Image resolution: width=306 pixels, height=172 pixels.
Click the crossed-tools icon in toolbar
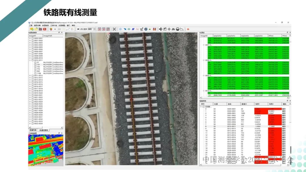point(114,29)
